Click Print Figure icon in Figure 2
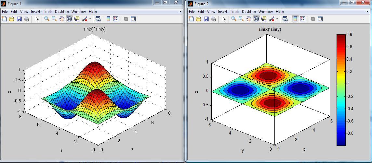Screen dimensions: 372x163 coord(214,19)
